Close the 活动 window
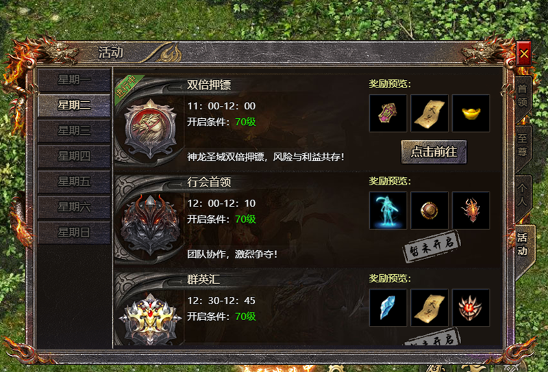The image size is (548, 372). click(524, 53)
